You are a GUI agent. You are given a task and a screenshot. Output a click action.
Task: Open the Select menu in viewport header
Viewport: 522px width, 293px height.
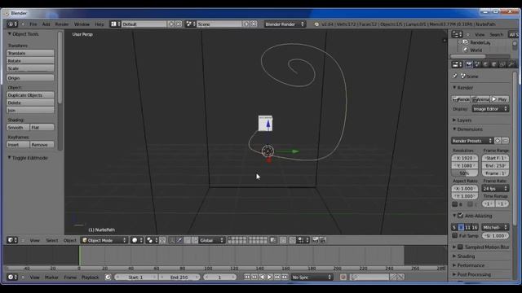(x=51, y=240)
